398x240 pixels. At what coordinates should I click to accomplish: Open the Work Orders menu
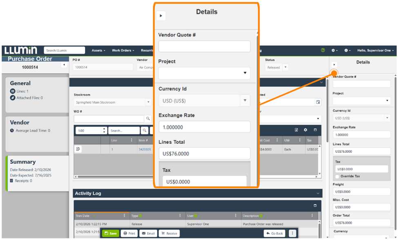point(123,51)
